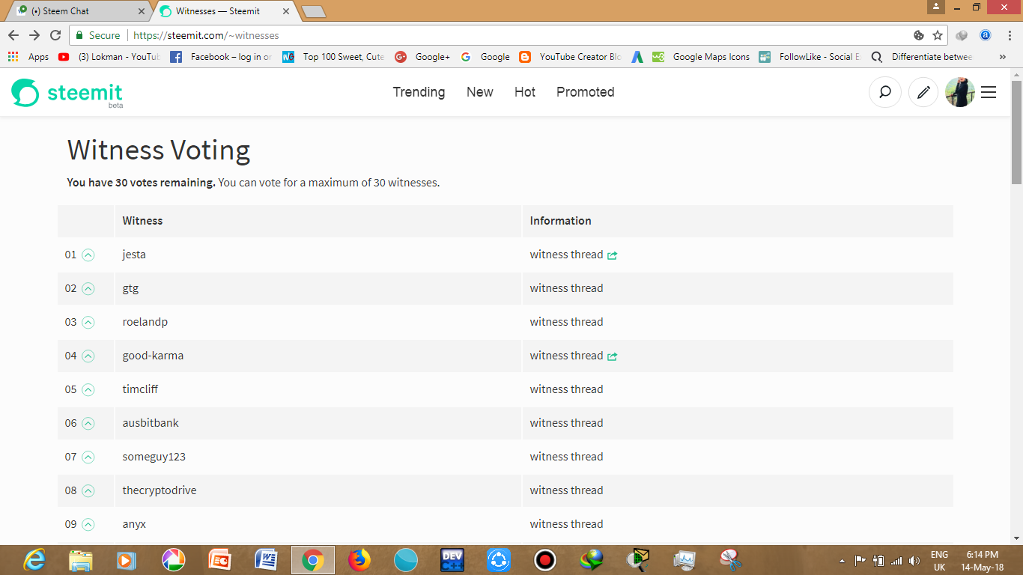This screenshot has width=1023, height=575.
Task: Open the Top 100 Sweet, Cute bookmark
Action: (333, 57)
